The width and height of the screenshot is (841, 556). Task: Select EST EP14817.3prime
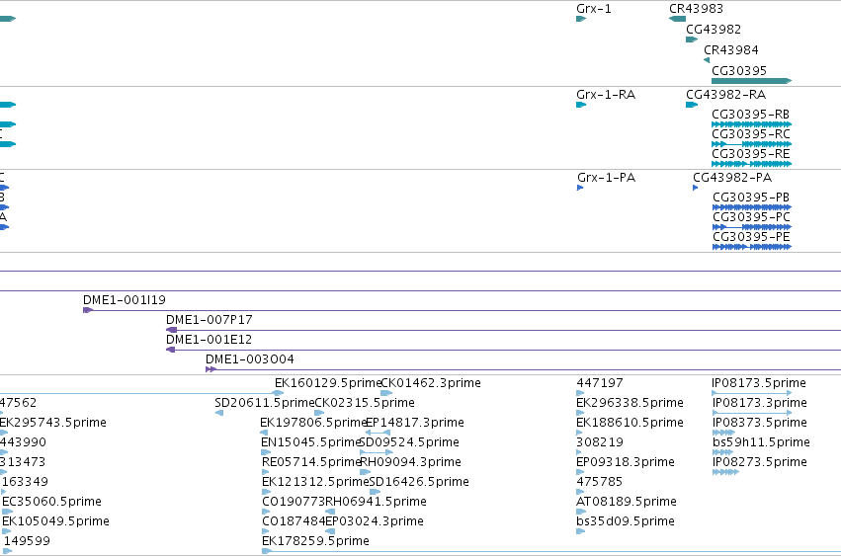[x=378, y=433]
